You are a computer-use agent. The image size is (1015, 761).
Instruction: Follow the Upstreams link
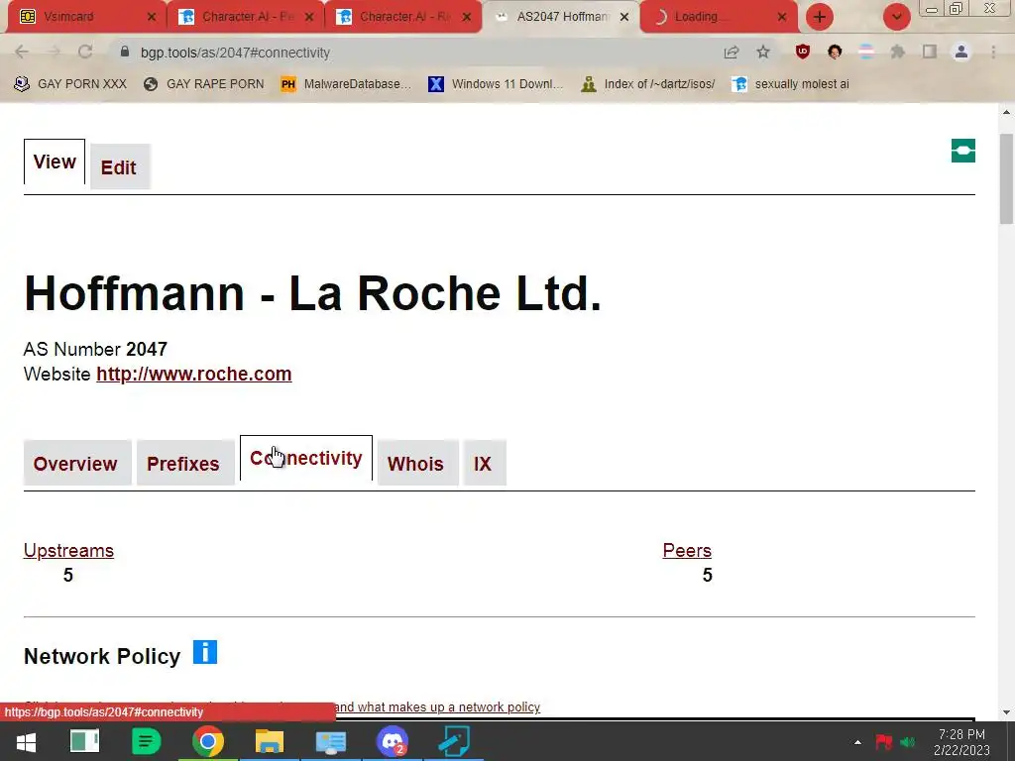click(68, 550)
